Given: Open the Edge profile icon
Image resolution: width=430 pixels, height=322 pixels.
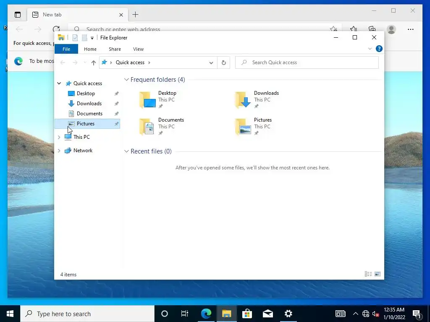Looking at the screenshot, I should (x=391, y=29).
